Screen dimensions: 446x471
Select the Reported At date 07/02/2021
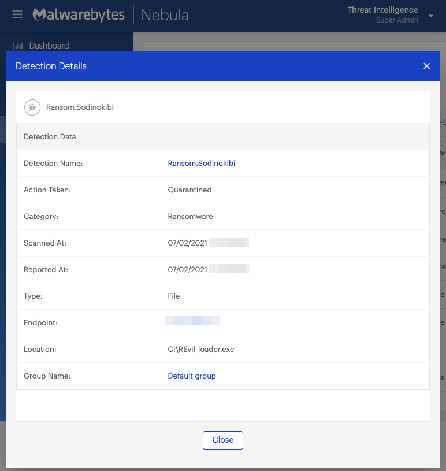tap(187, 269)
